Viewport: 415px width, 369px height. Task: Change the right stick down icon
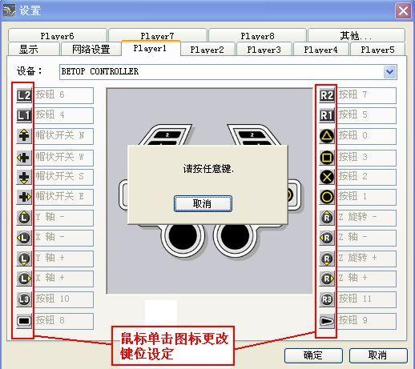327,259
